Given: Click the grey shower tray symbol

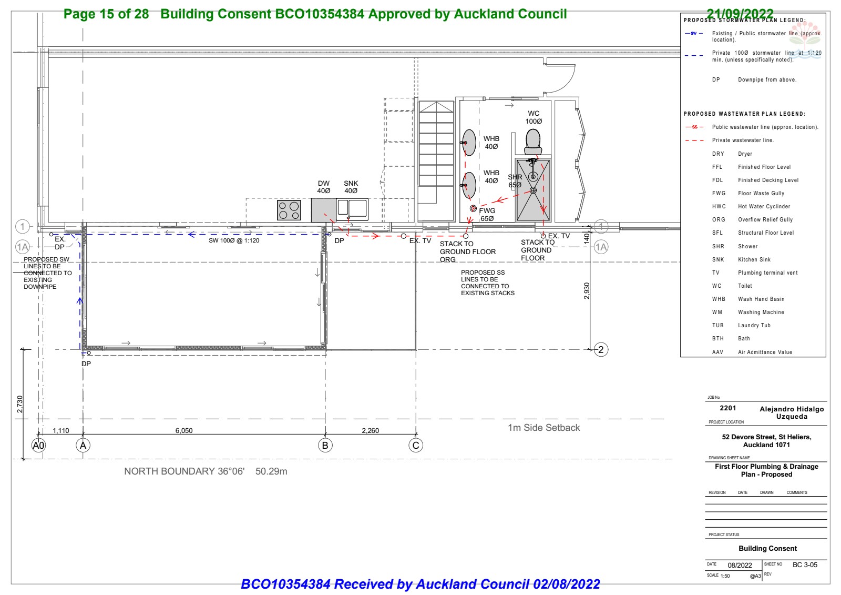Looking at the screenshot, I should point(533,190).
